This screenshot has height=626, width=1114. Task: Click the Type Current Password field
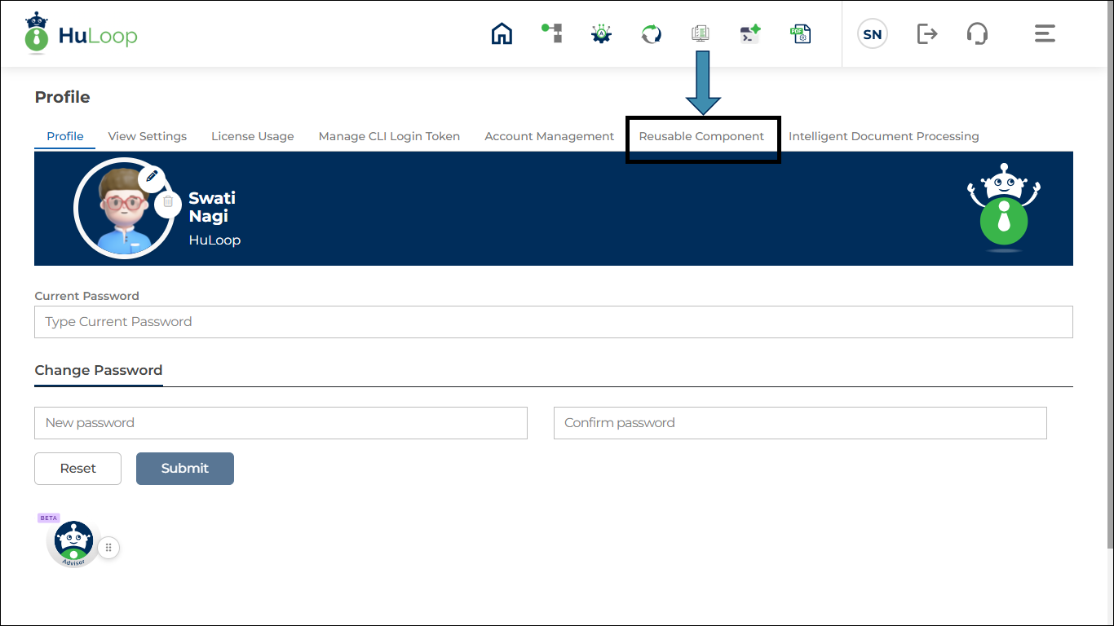point(553,321)
